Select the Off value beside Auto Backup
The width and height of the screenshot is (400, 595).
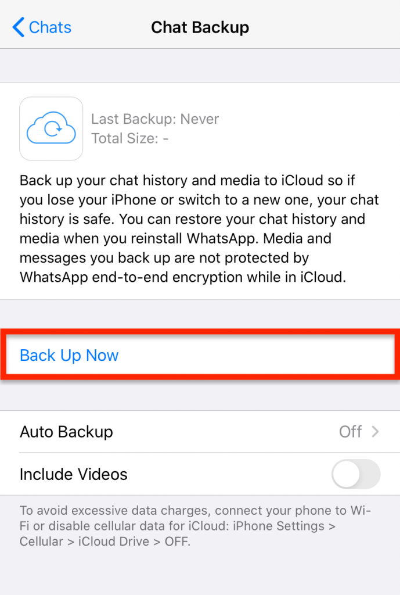[350, 432]
